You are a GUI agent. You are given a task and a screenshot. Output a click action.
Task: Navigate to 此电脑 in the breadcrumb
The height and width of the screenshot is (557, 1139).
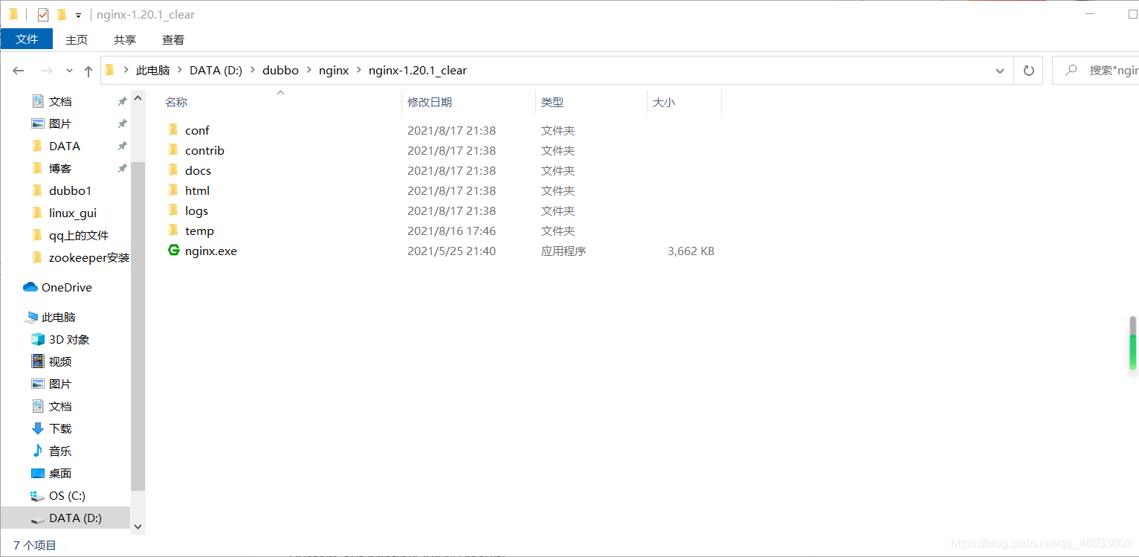pos(153,71)
